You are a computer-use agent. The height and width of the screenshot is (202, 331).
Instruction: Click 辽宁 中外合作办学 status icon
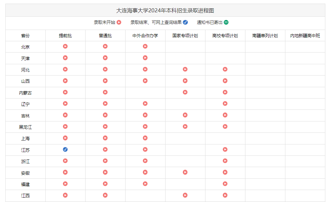[145, 103]
